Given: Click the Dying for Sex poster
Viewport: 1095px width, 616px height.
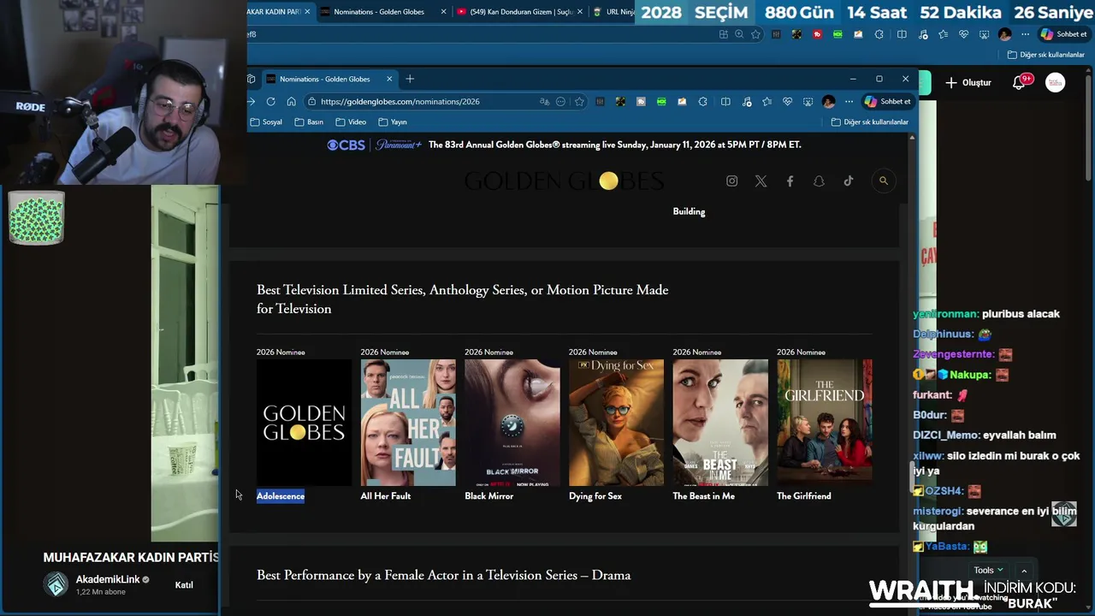Looking at the screenshot, I should point(616,423).
